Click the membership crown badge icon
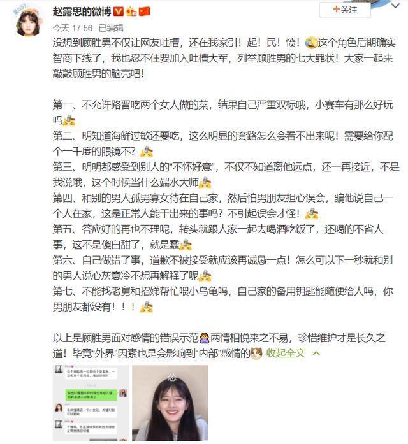The height and width of the screenshot is (444, 408). point(131,11)
